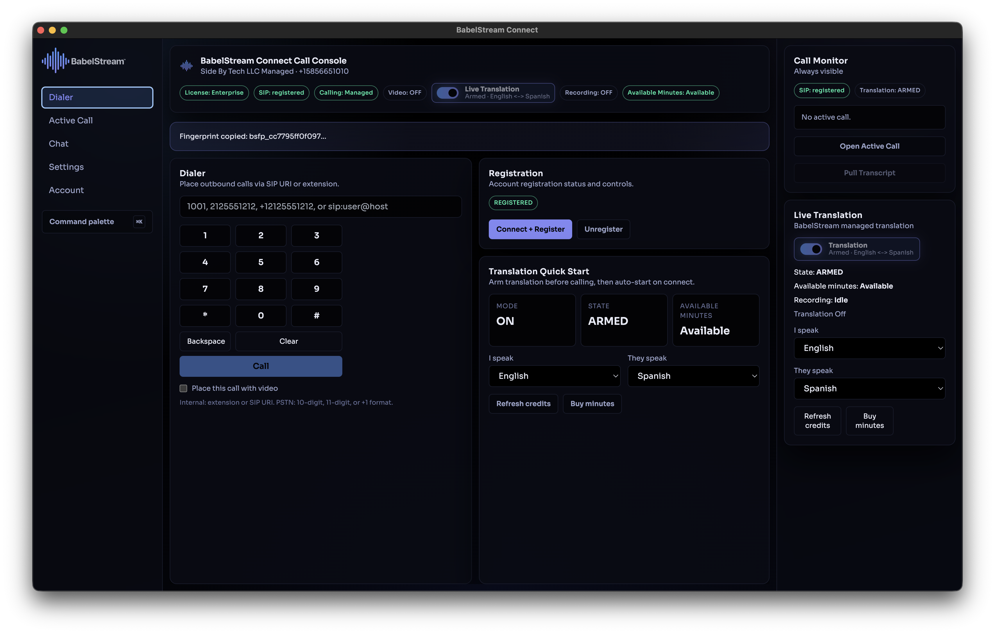
Task: Click Open Active Call in Call Monitor
Action: 869,146
